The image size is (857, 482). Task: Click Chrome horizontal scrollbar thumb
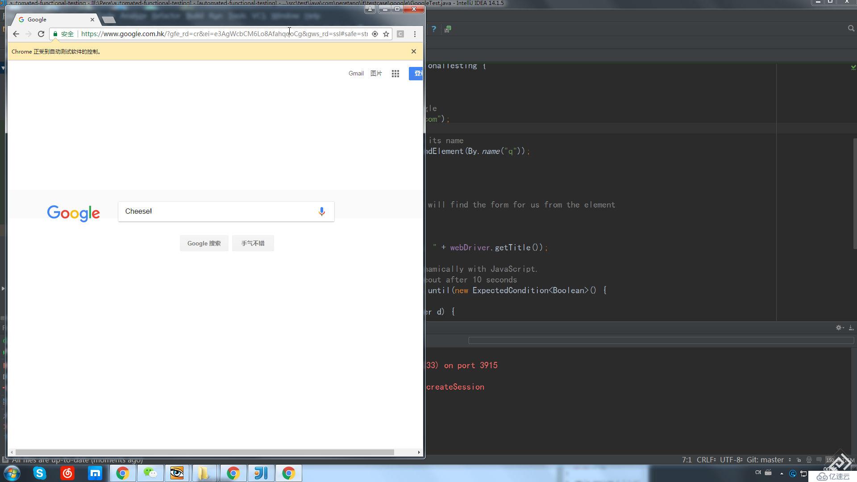(x=204, y=452)
